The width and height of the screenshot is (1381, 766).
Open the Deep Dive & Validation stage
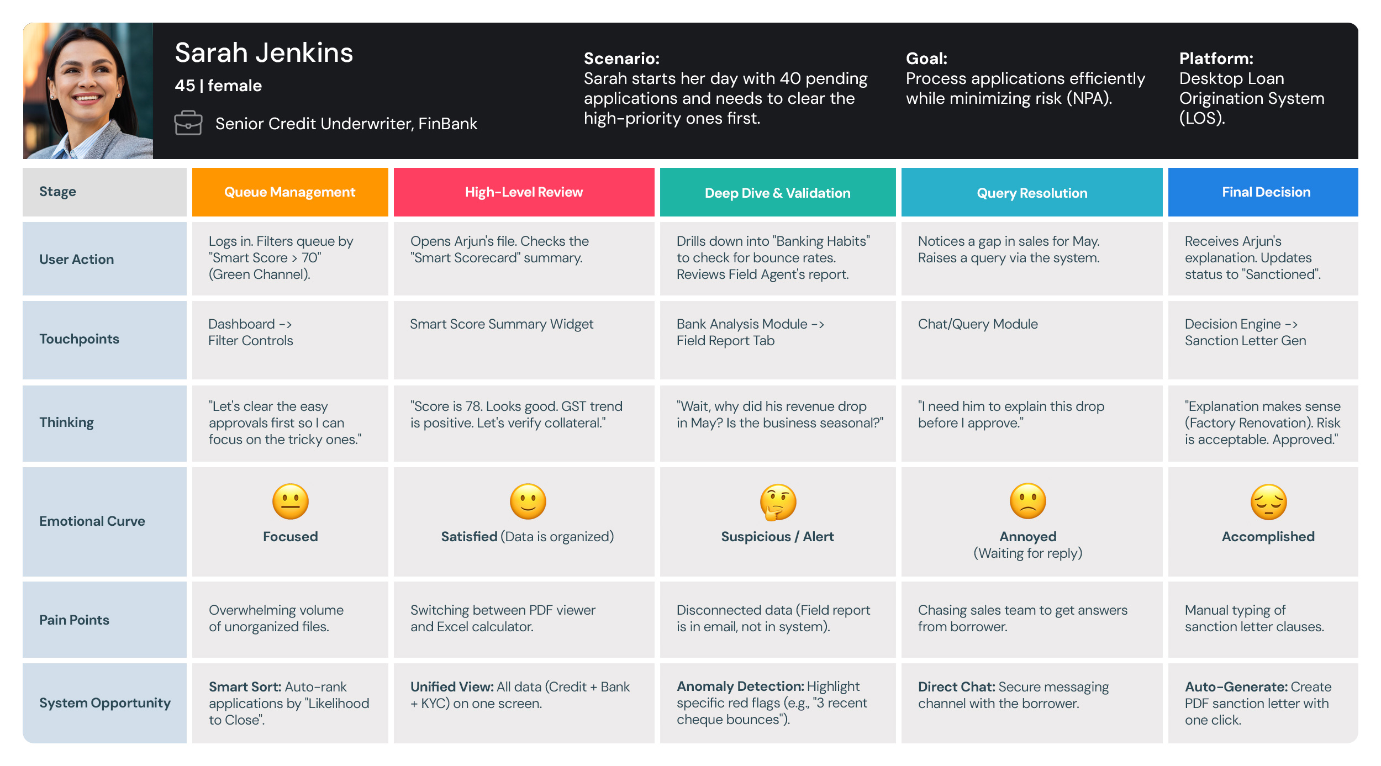pos(777,193)
